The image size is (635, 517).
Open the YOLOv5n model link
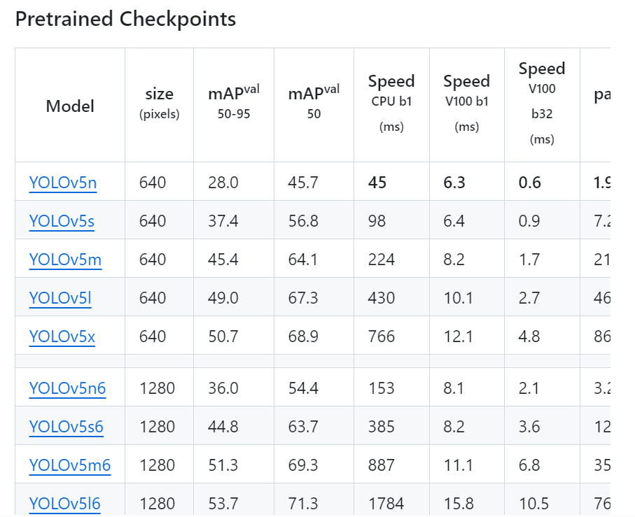[x=63, y=183]
